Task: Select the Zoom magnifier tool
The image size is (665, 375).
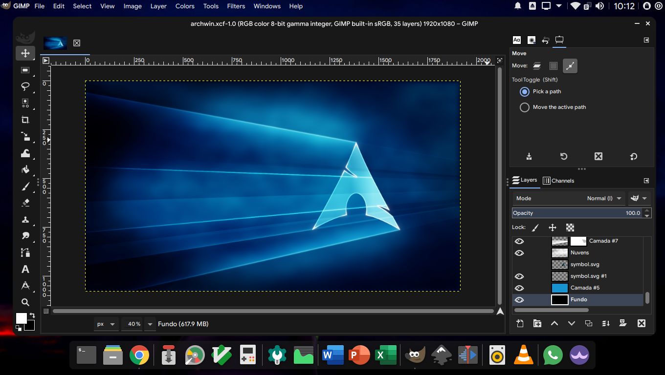Action: click(25, 302)
